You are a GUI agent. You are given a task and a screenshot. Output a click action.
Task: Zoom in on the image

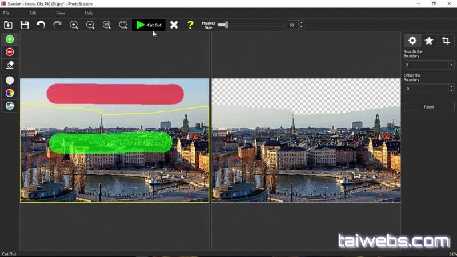click(74, 25)
